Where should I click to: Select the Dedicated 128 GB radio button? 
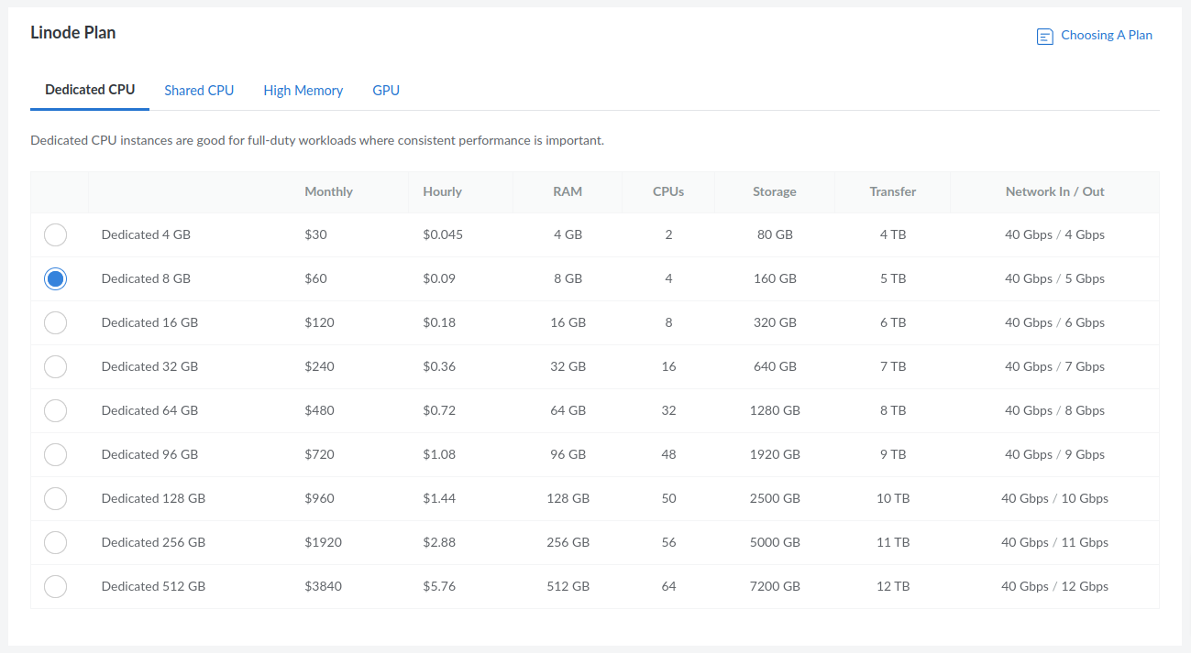coord(55,498)
